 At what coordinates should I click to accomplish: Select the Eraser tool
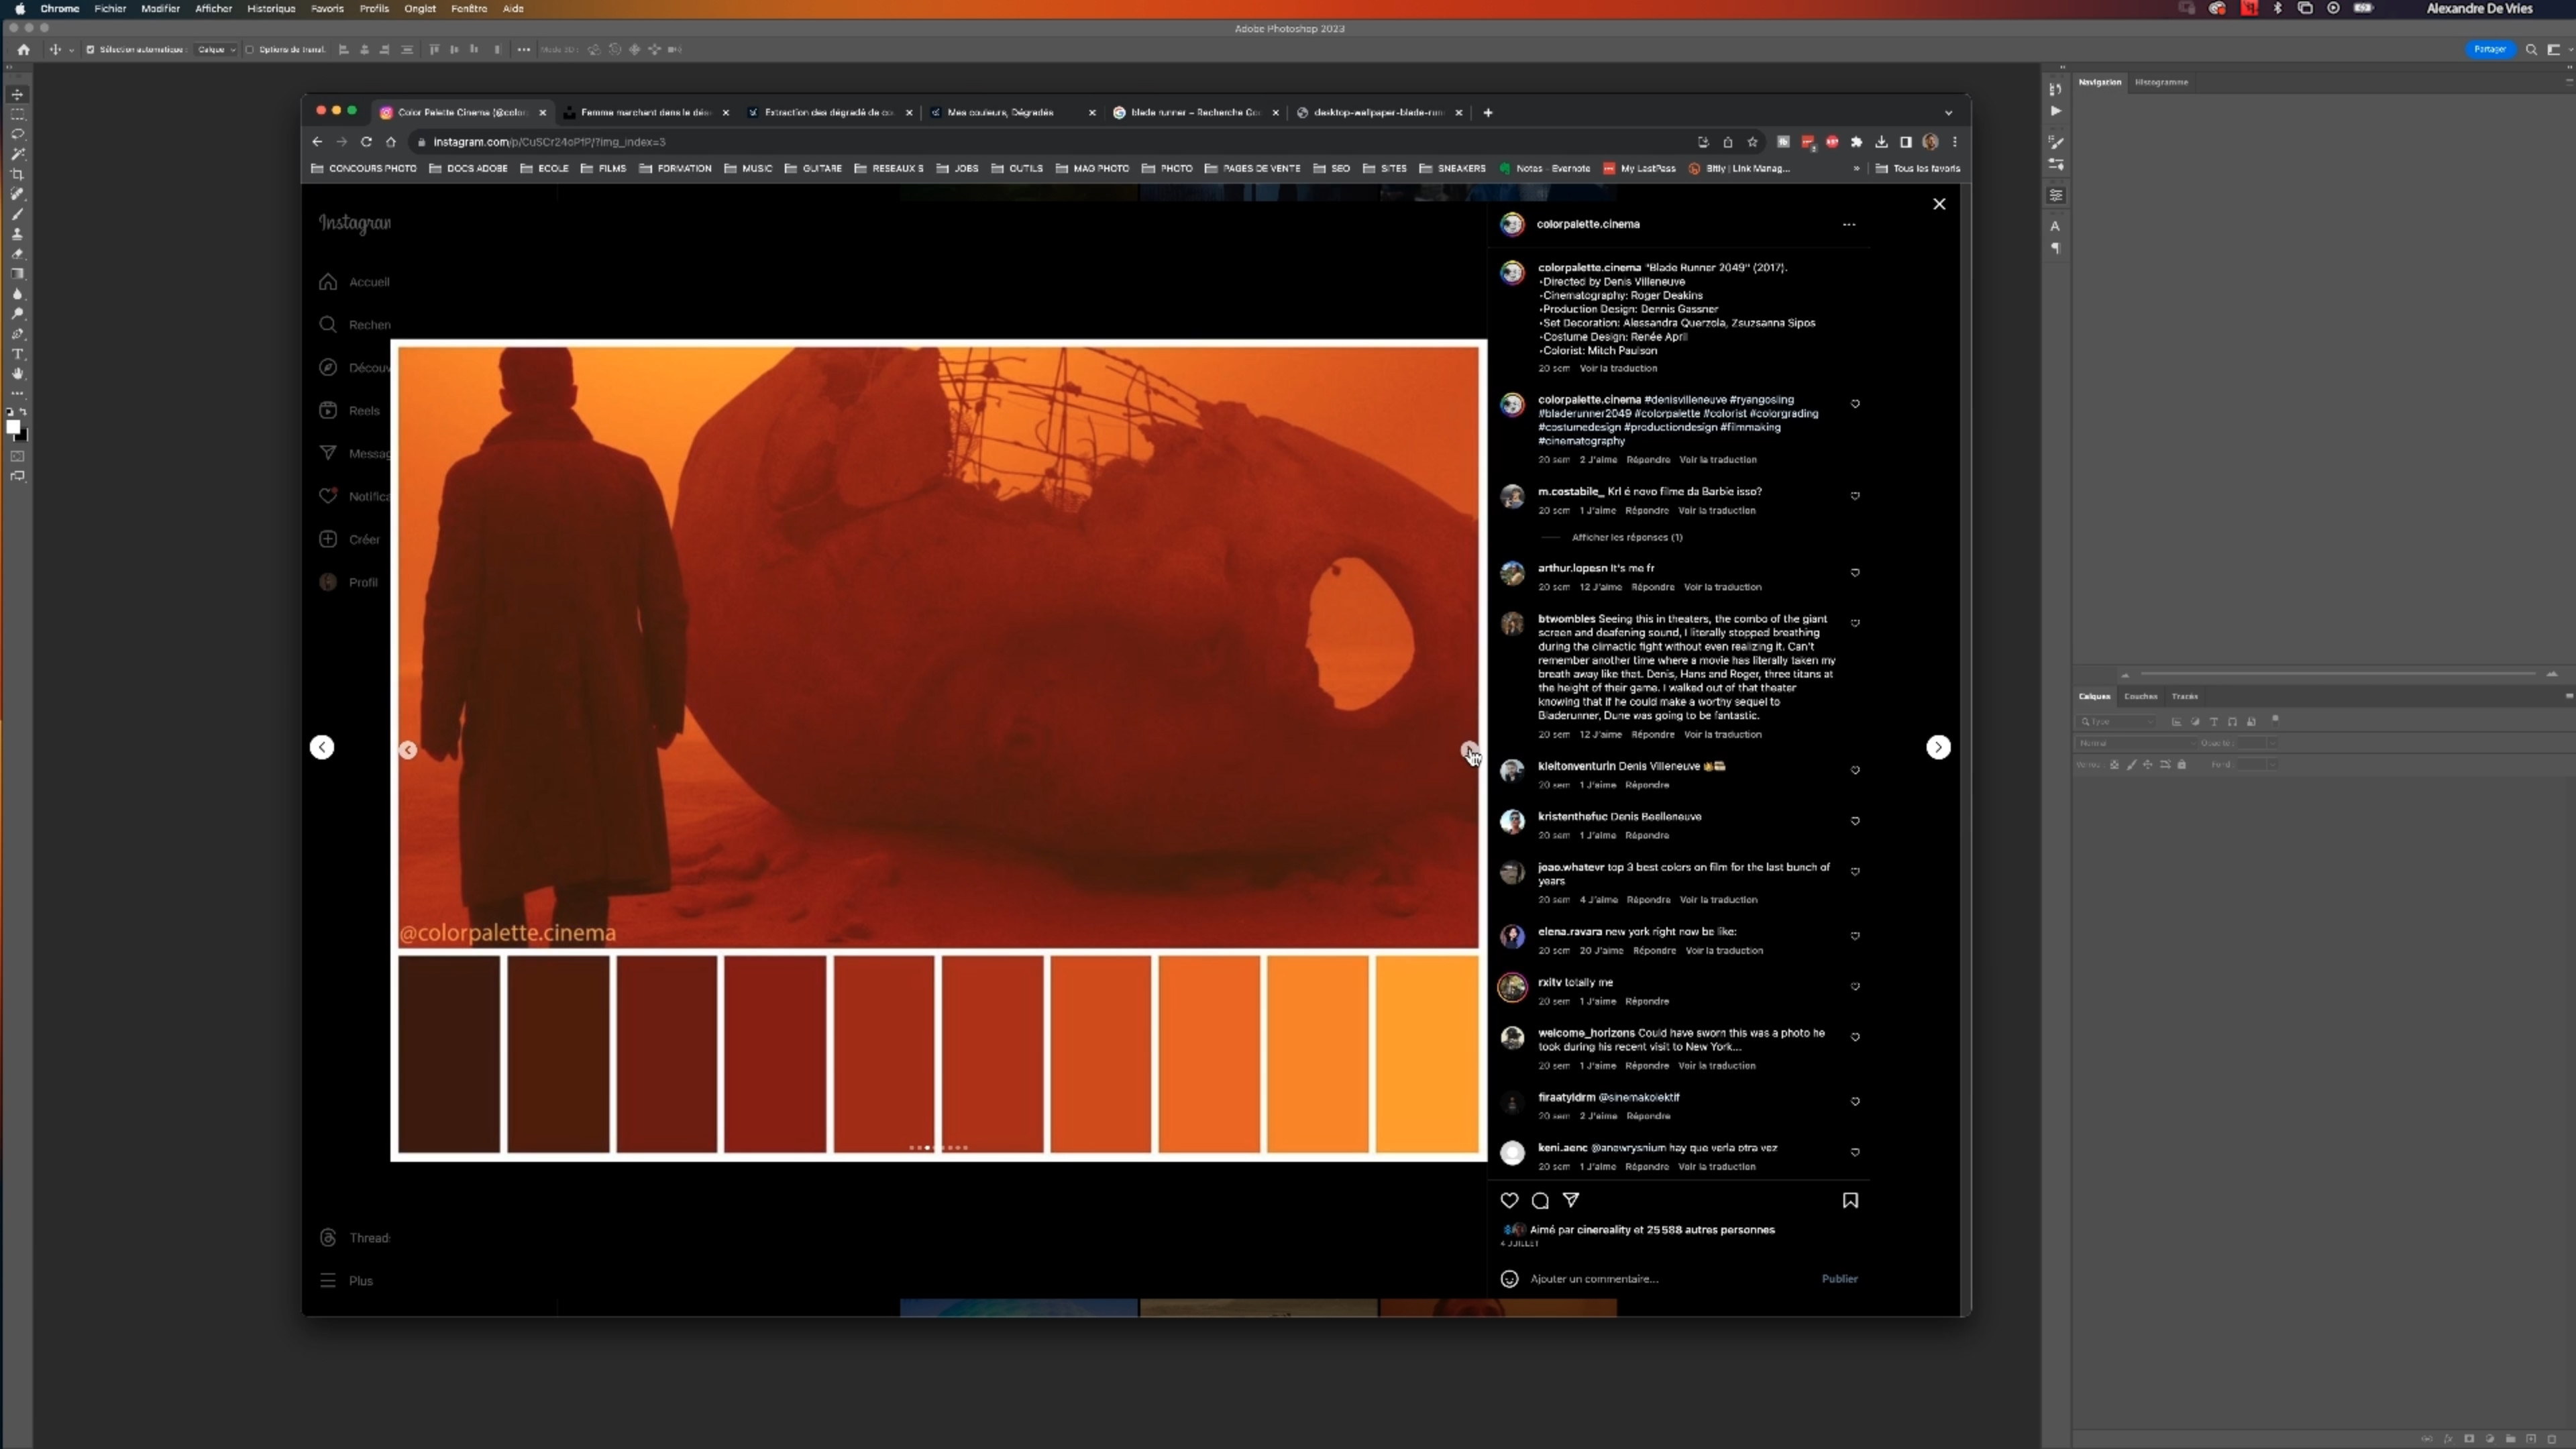tap(17, 254)
